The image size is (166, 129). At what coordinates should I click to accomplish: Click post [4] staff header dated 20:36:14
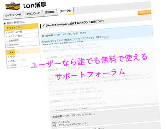point(76,100)
